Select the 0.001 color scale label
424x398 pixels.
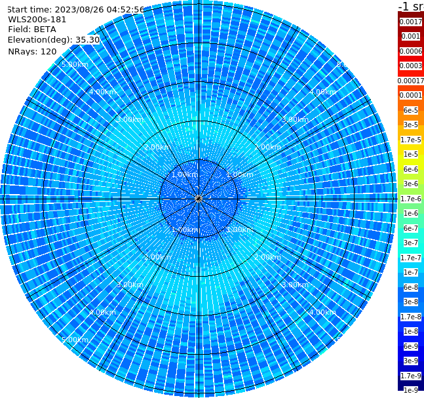pos(411,36)
